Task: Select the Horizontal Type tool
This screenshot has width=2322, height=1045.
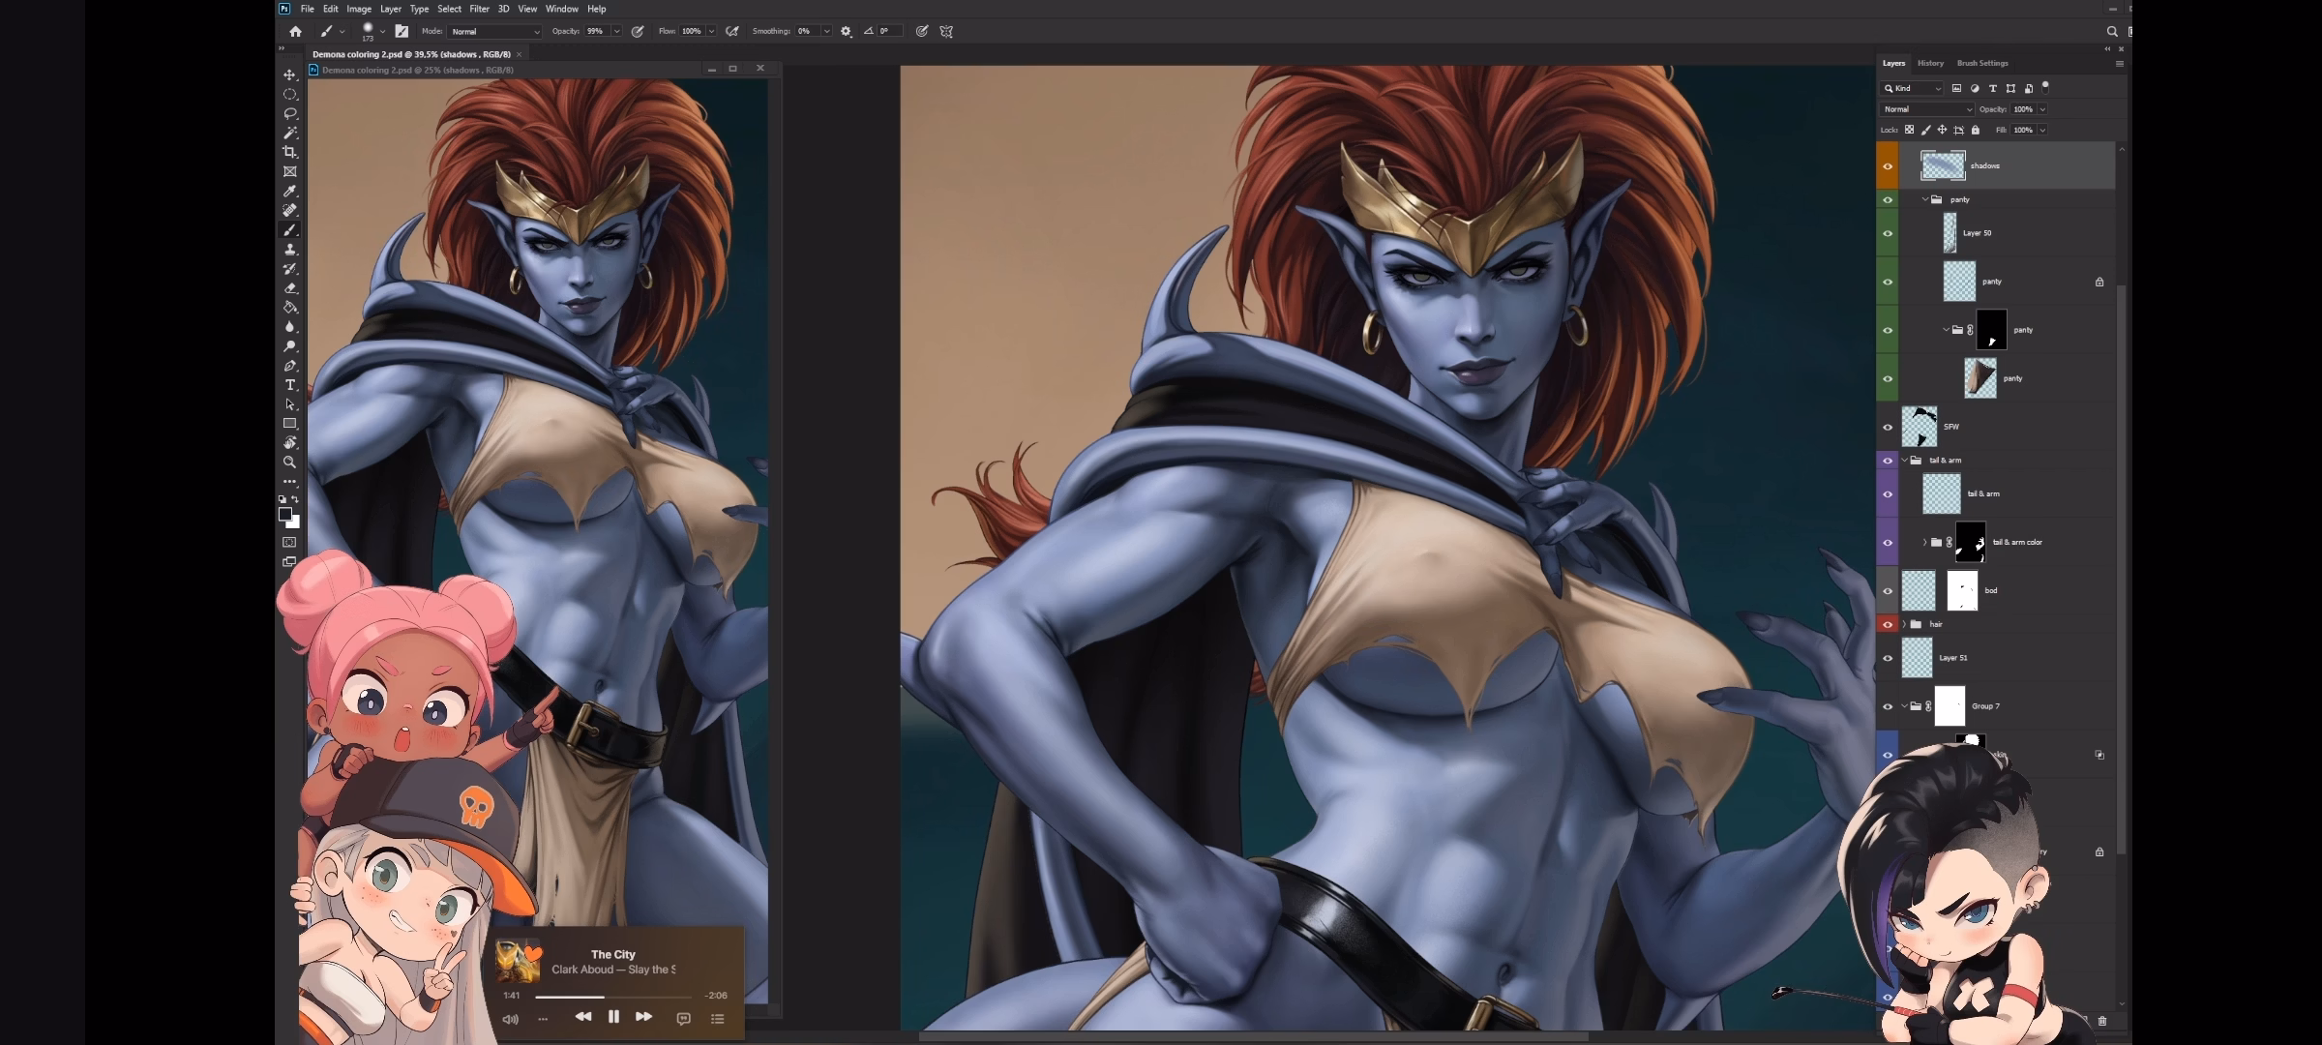Action: [x=289, y=385]
